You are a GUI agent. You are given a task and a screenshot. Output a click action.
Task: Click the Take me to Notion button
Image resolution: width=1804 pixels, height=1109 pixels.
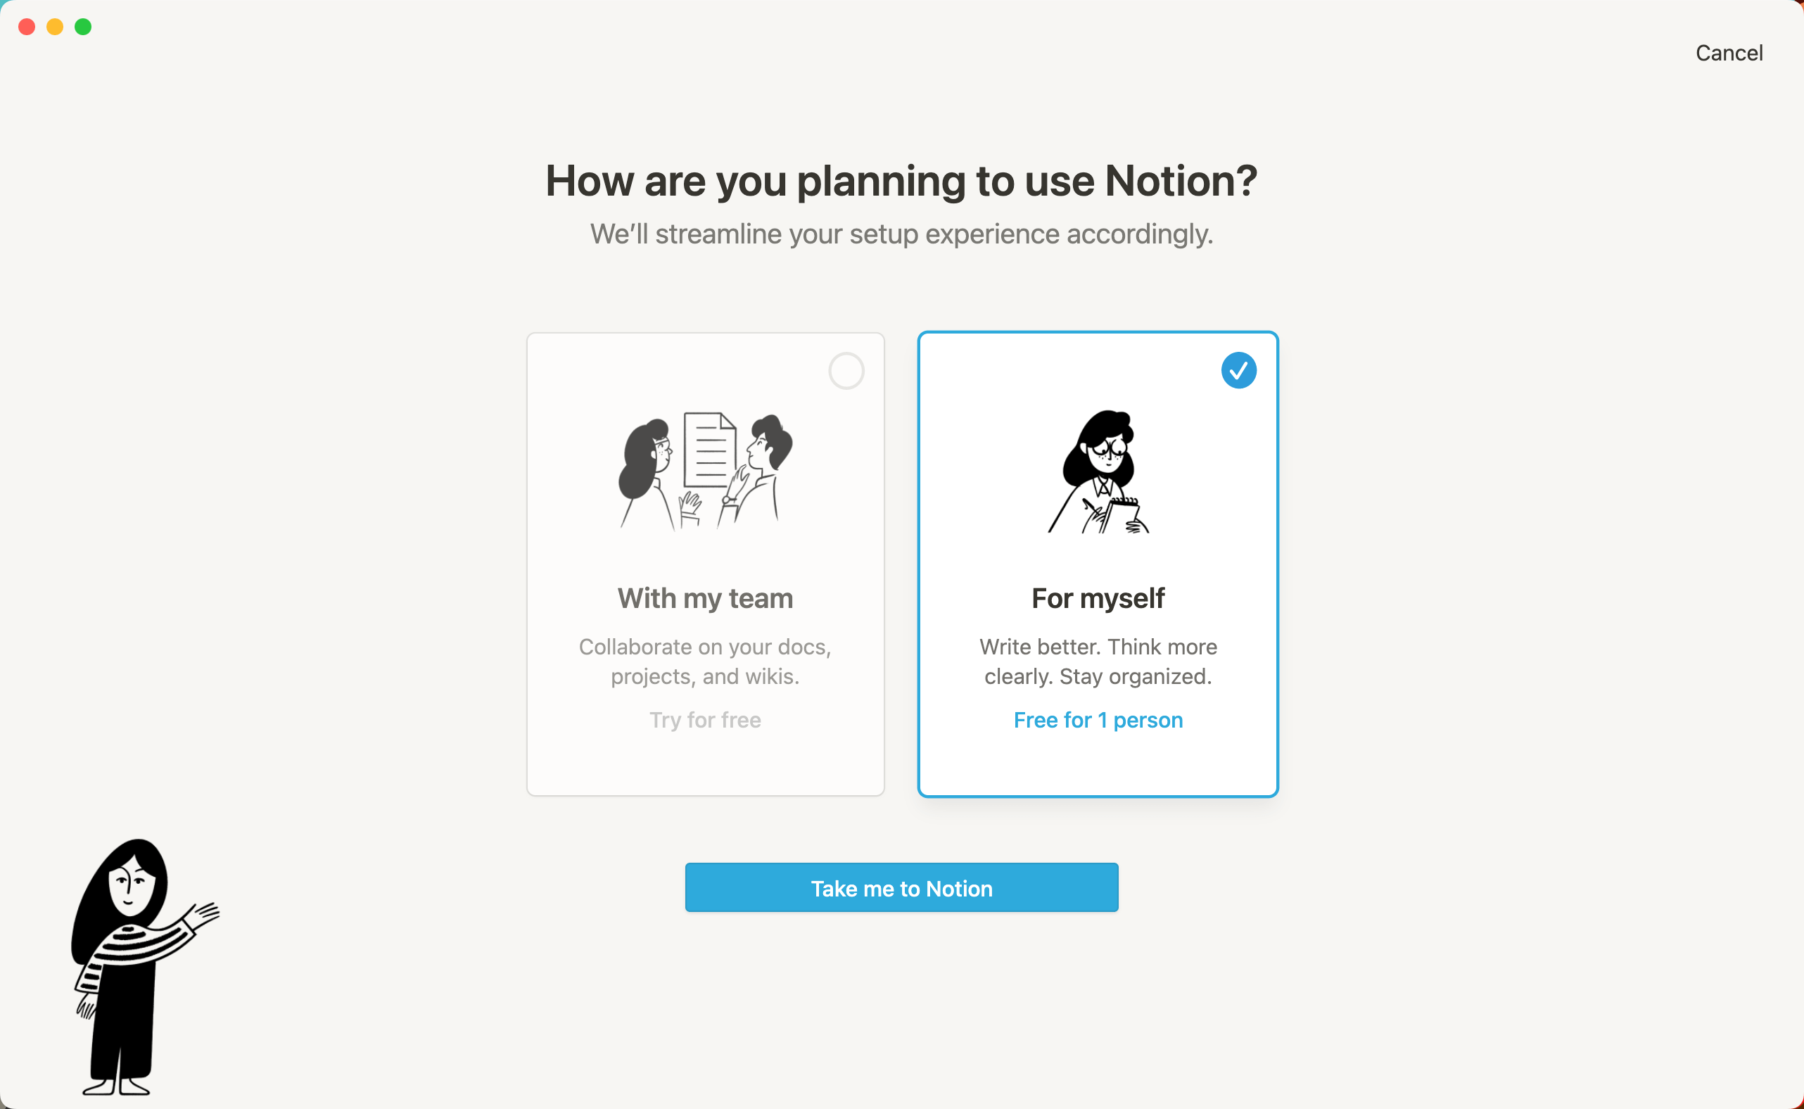tap(901, 887)
